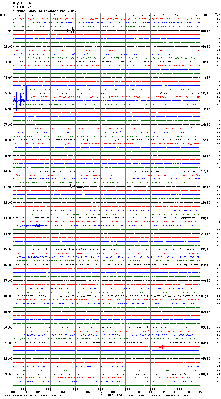Click the 08:15 UTC time label
Image resolution: width=221 pixels, height=399 pixels.
click(206, 31)
